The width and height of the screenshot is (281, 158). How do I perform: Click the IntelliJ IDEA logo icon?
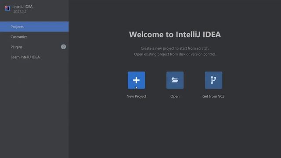7,8
